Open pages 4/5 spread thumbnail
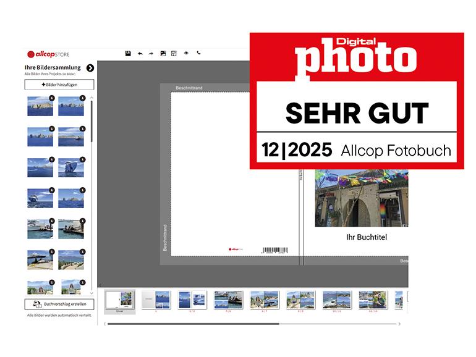Screen dimensions: 476x357 point(228,300)
